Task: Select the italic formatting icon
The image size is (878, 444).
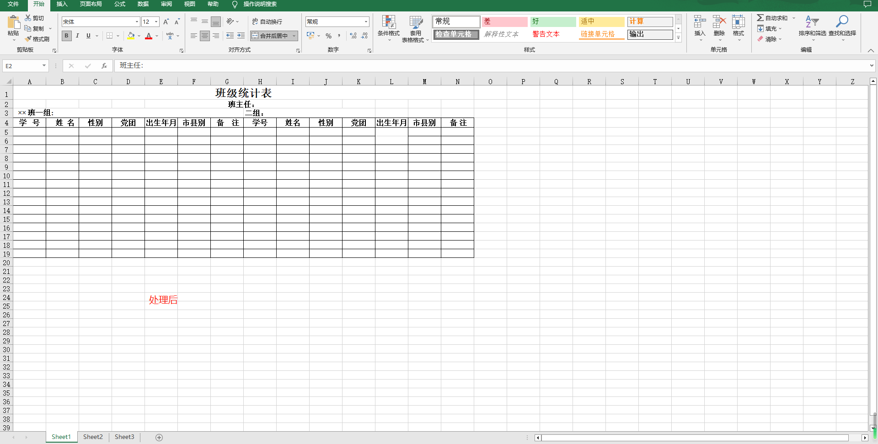Action: 77,36
